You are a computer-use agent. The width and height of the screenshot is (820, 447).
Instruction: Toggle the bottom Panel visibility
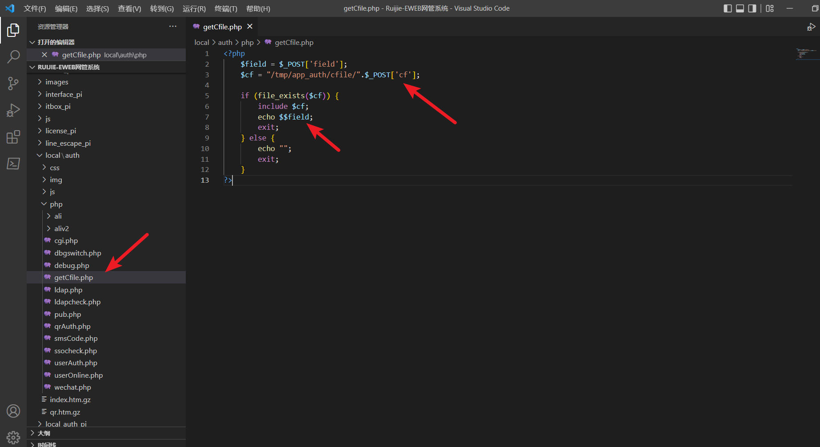coord(740,8)
